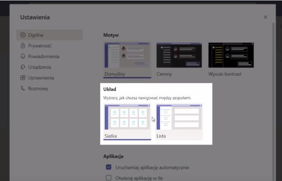Close the Ustawienia dialog with the X

[x=265, y=17]
